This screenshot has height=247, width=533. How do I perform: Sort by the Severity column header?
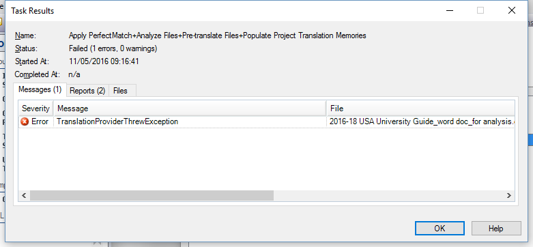pyautogui.click(x=35, y=108)
